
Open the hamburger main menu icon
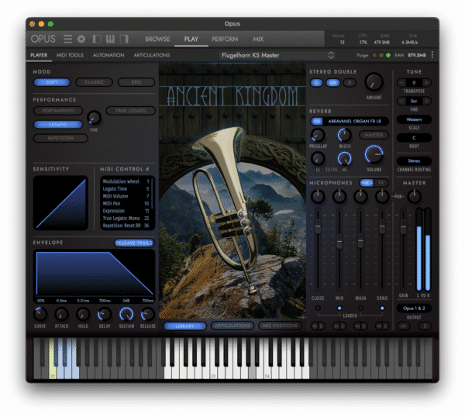pyautogui.click(x=68, y=39)
